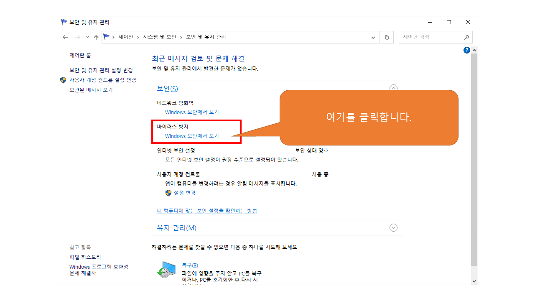This screenshot has width=535, height=301.
Task: Select 시스템 및 보안 breadcrumb
Action: click(160, 37)
